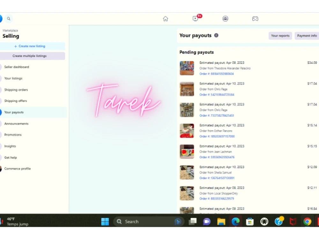Open the McAfee taskbar icon

coord(293,221)
